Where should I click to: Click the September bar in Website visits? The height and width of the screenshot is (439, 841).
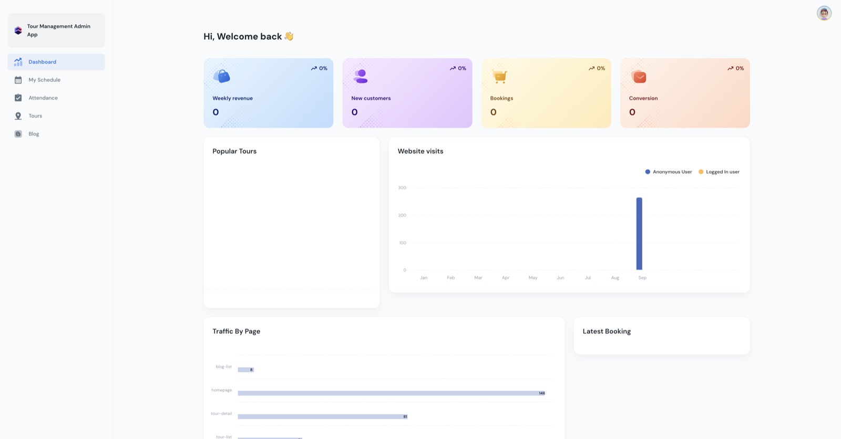(x=639, y=234)
